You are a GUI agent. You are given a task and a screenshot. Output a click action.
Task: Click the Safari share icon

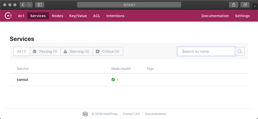coord(234,5)
